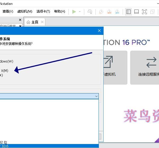This screenshot has height=148, width=159.
Task: Select the Windows(W) operating system option
Action: click(7, 61)
